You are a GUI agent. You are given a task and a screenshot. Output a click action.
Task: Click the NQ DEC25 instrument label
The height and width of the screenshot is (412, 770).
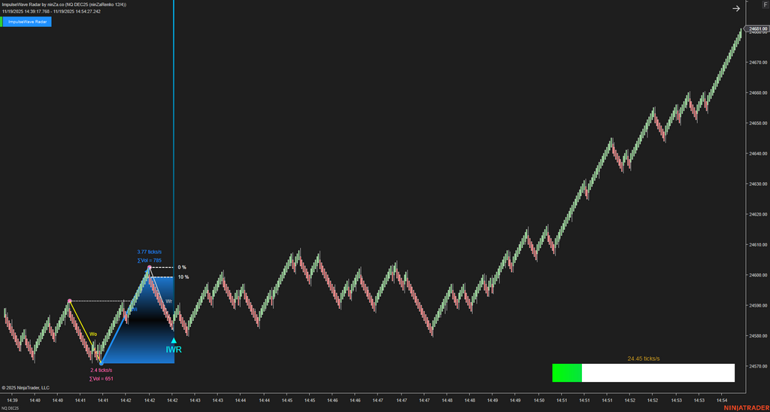tap(9, 408)
